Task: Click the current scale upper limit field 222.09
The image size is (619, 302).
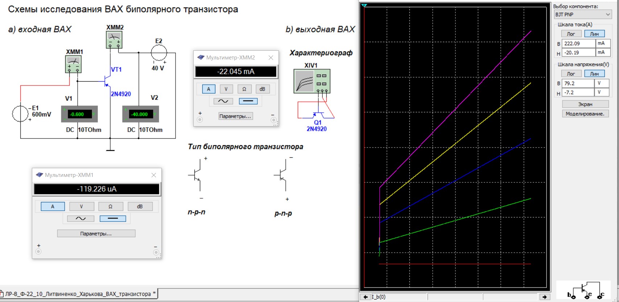Action: [579, 44]
